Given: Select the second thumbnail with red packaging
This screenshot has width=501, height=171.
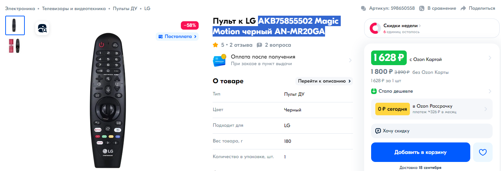Looking at the screenshot, I should coord(15,46).
